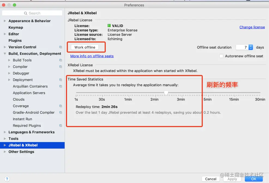
Task: Enable the Autorenew offline seat checkbox
Action: click(221, 56)
